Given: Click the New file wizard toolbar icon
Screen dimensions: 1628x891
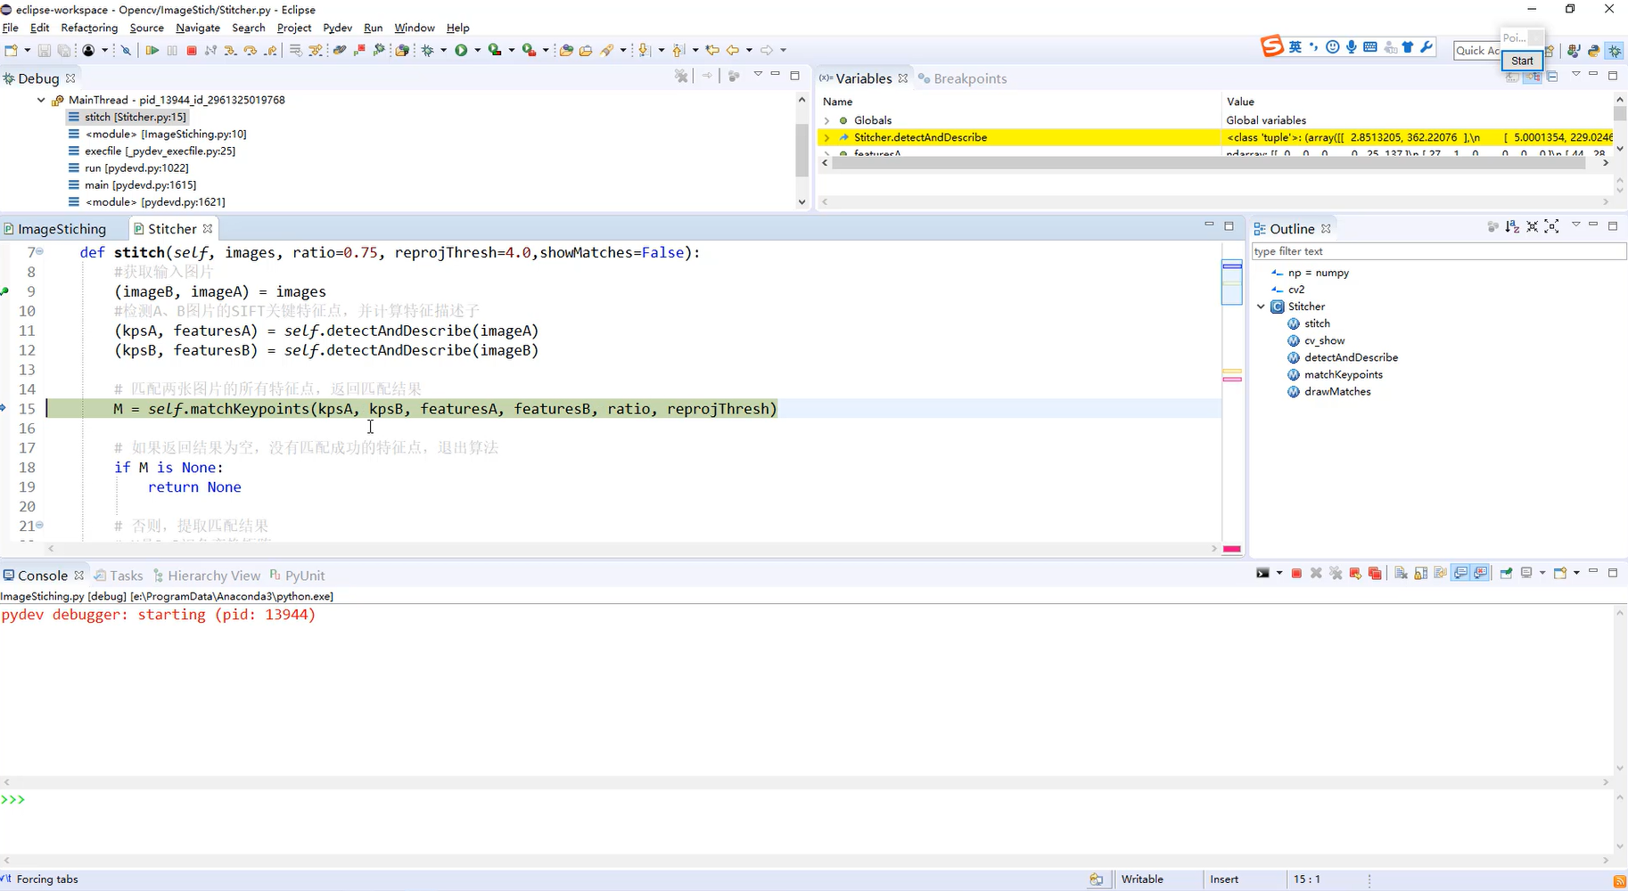Looking at the screenshot, I should [x=11, y=51].
